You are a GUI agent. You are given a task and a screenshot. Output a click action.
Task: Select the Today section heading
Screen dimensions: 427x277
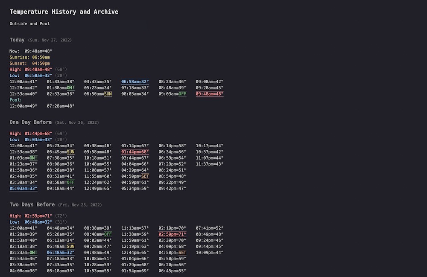(17, 40)
